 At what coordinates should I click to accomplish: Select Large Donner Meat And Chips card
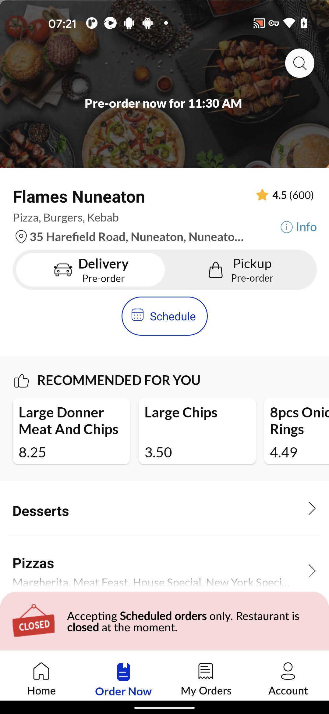[x=71, y=431]
